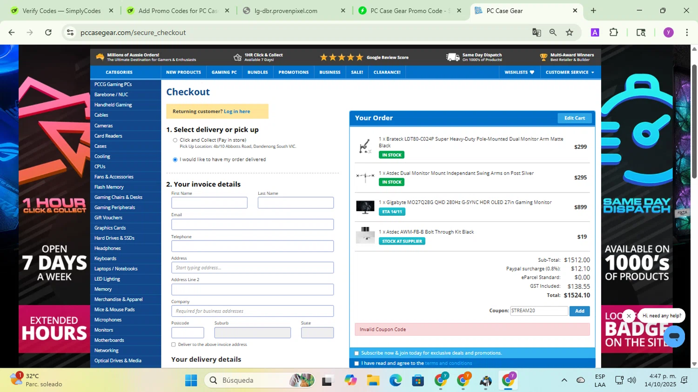
Task: Close the Verify Codes — SimplyCodes tab
Action: coord(111,11)
